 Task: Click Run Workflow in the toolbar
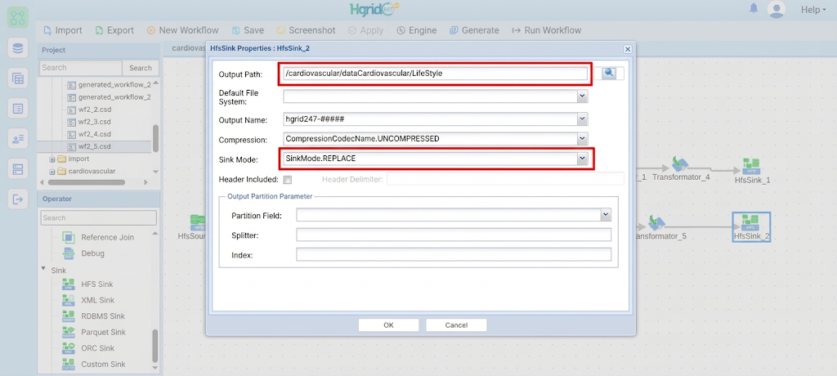point(547,30)
